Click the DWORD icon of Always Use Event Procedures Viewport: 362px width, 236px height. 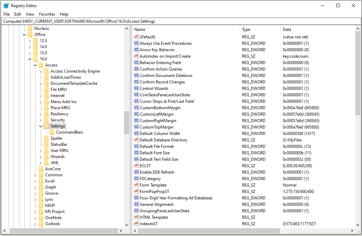[x=136, y=43]
